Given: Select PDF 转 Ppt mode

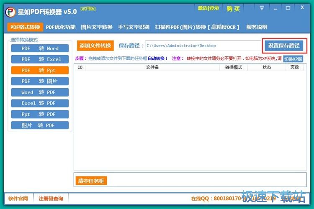Looking at the screenshot, I should [40, 70].
